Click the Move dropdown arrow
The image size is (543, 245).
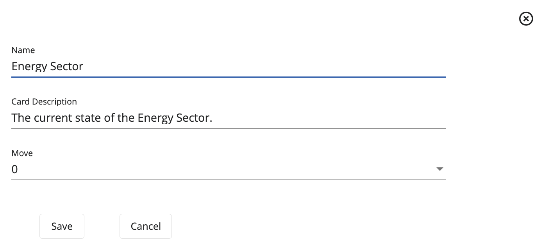440,169
